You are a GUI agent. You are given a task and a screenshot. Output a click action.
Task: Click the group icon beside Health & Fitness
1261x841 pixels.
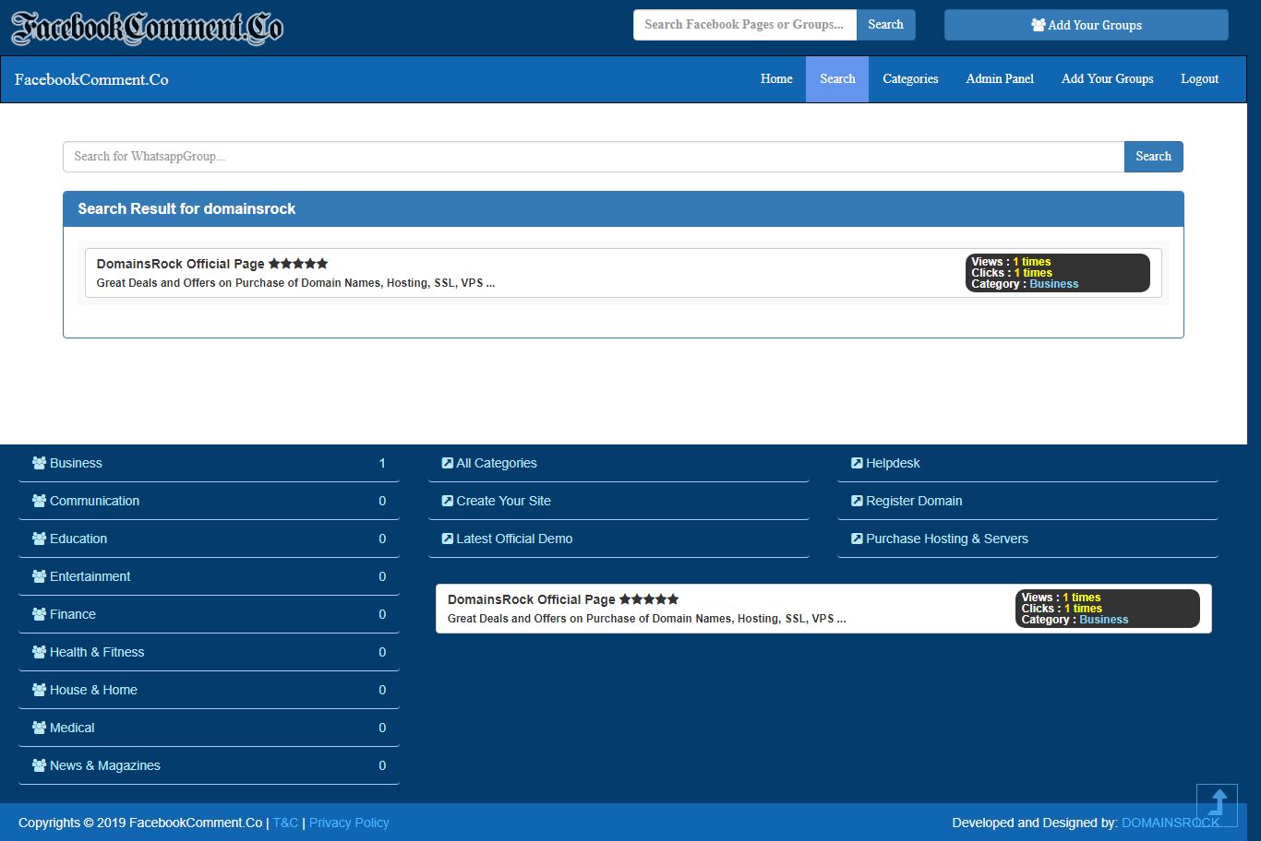[x=39, y=652]
